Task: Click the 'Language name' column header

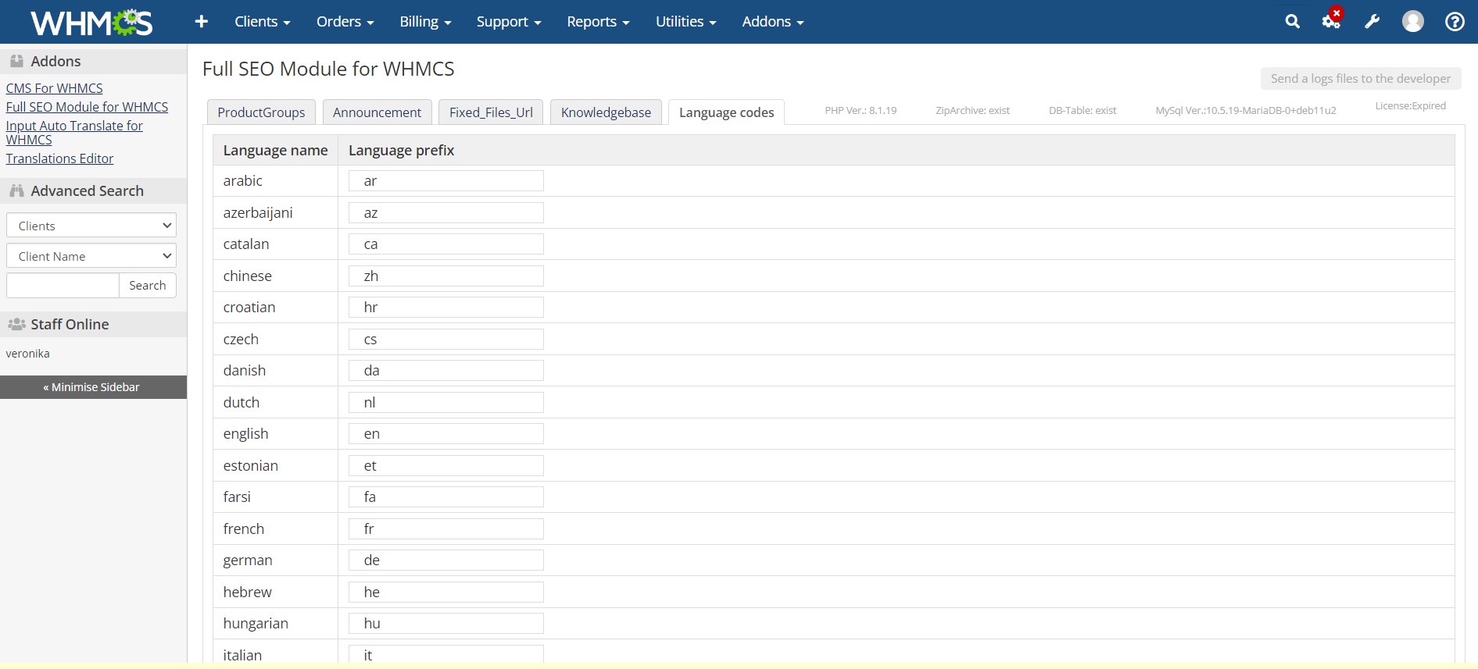Action: coord(275,151)
